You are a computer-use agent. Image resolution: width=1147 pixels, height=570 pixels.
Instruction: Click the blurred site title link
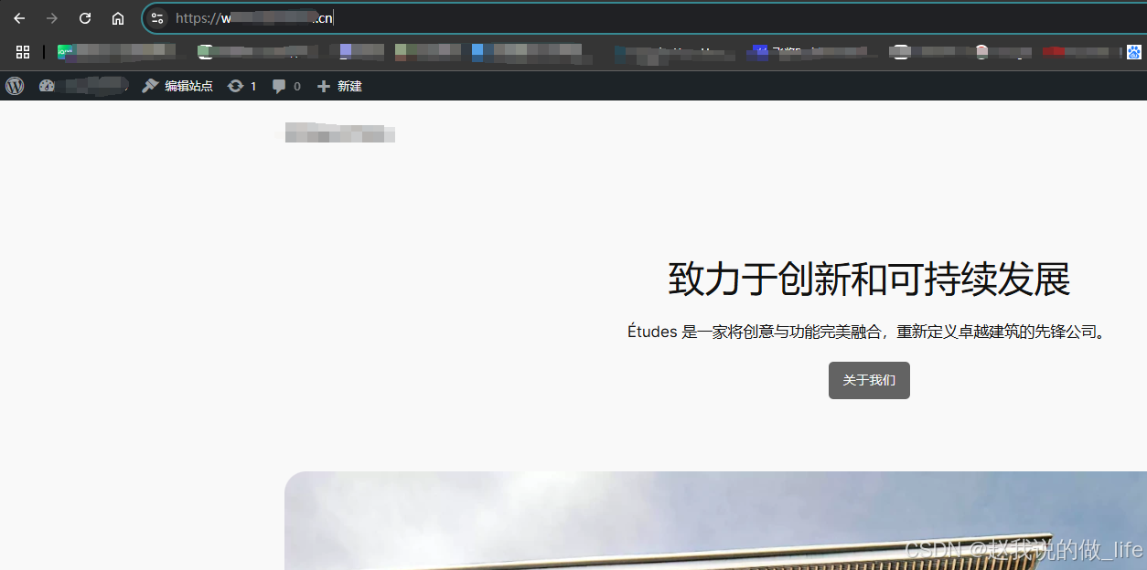[x=339, y=132]
